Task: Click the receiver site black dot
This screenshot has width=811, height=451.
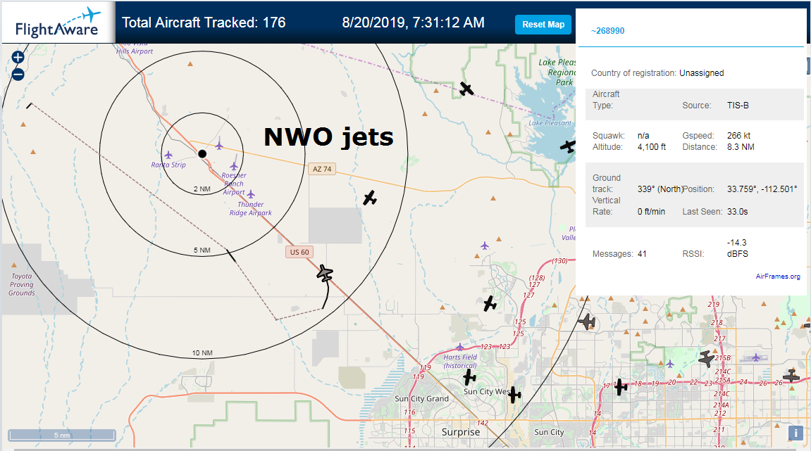Action: coord(202,154)
